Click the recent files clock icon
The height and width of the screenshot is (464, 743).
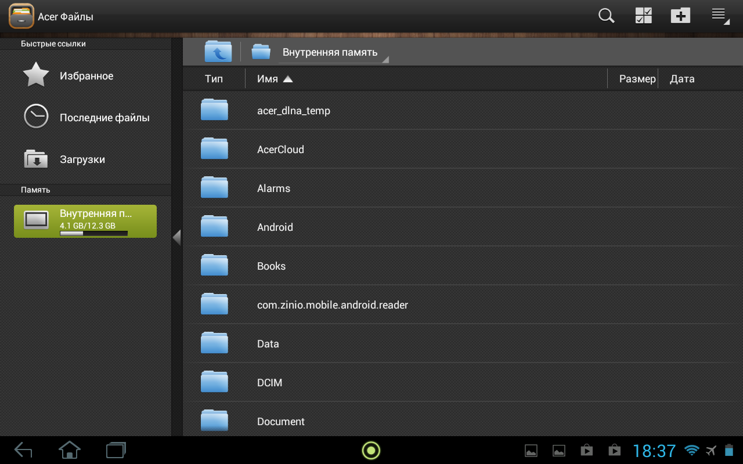[x=36, y=116]
